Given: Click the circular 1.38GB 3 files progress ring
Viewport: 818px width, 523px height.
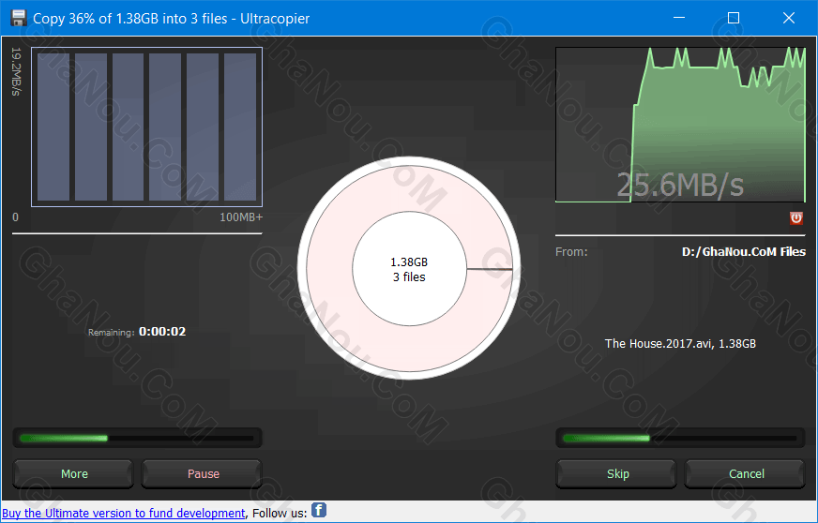Looking at the screenshot, I should click(x=409, y=269).
